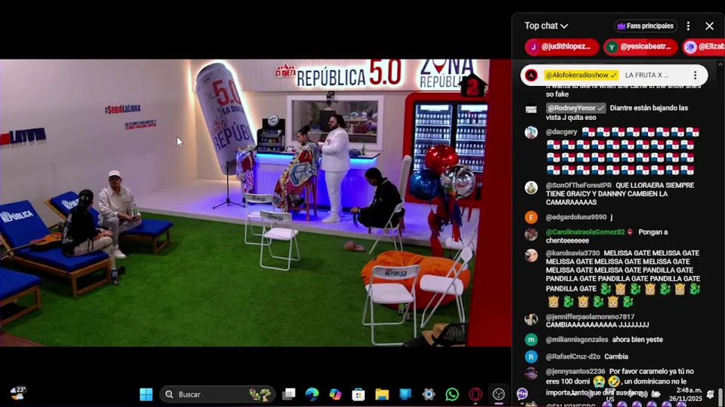Screen dimensions: 725x407
Task: Open Microsoft Store from the taskbar
Action: [359, 395]
